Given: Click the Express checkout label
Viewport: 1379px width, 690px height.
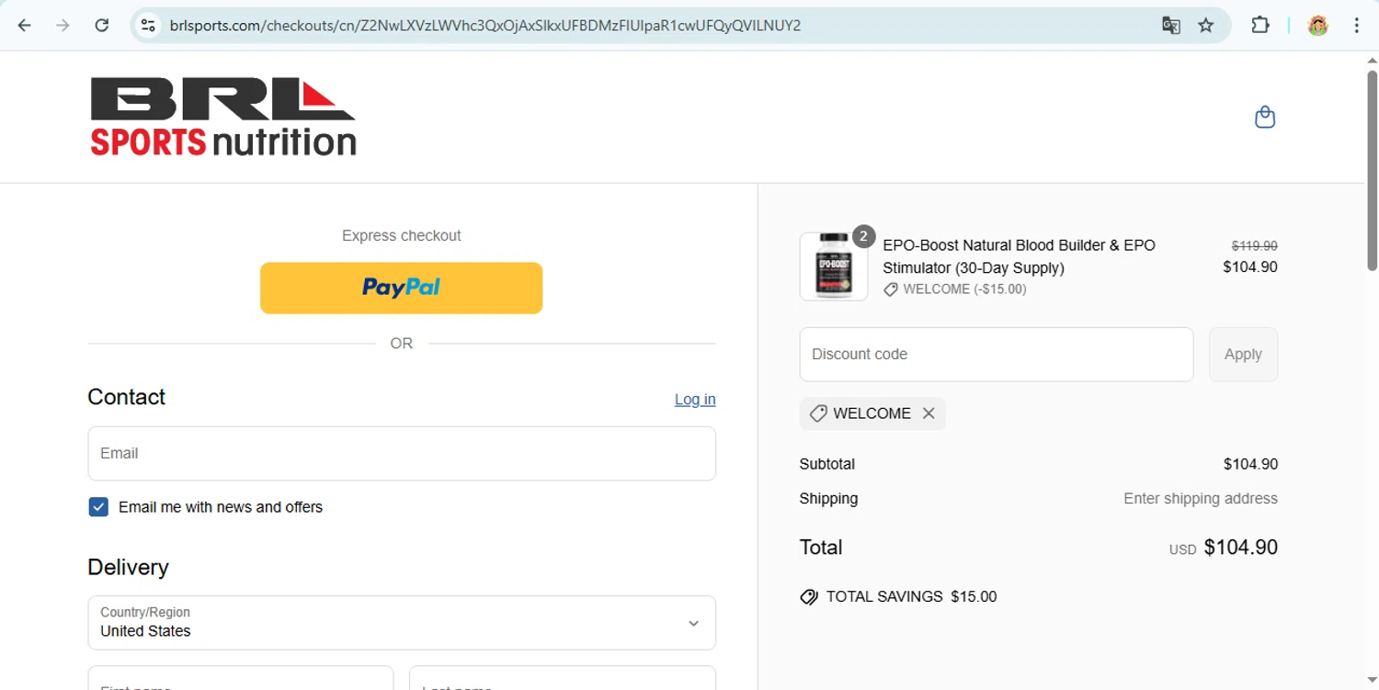Looking at the screenshot, I should [402, 236].
